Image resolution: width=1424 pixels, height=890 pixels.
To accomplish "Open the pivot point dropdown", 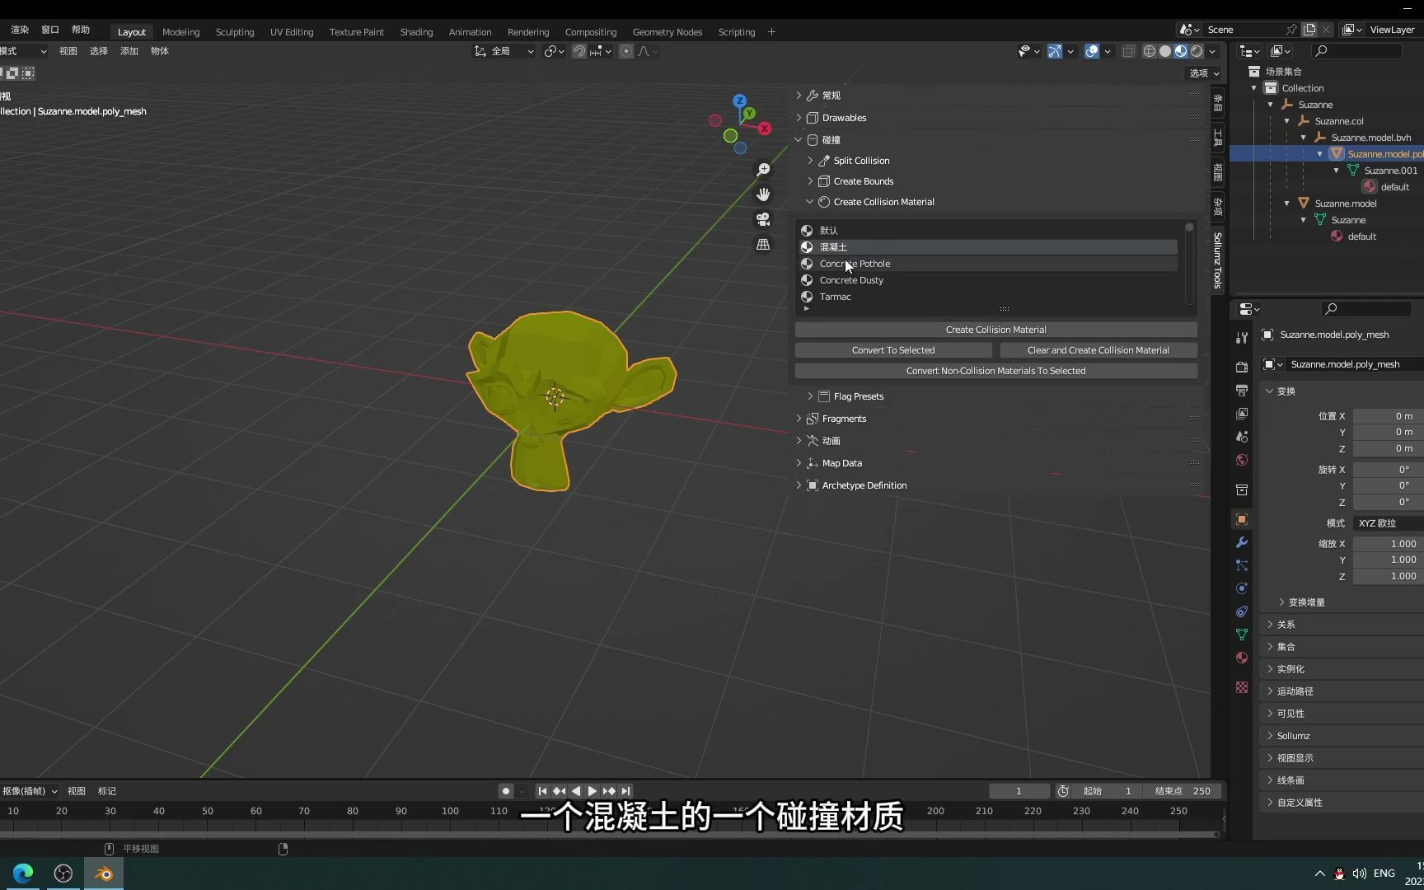I will click(554, 51).
